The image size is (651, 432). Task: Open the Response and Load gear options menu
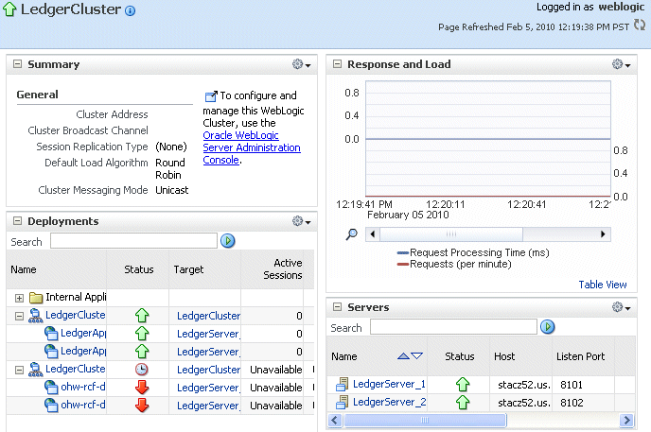coord(621,64)
